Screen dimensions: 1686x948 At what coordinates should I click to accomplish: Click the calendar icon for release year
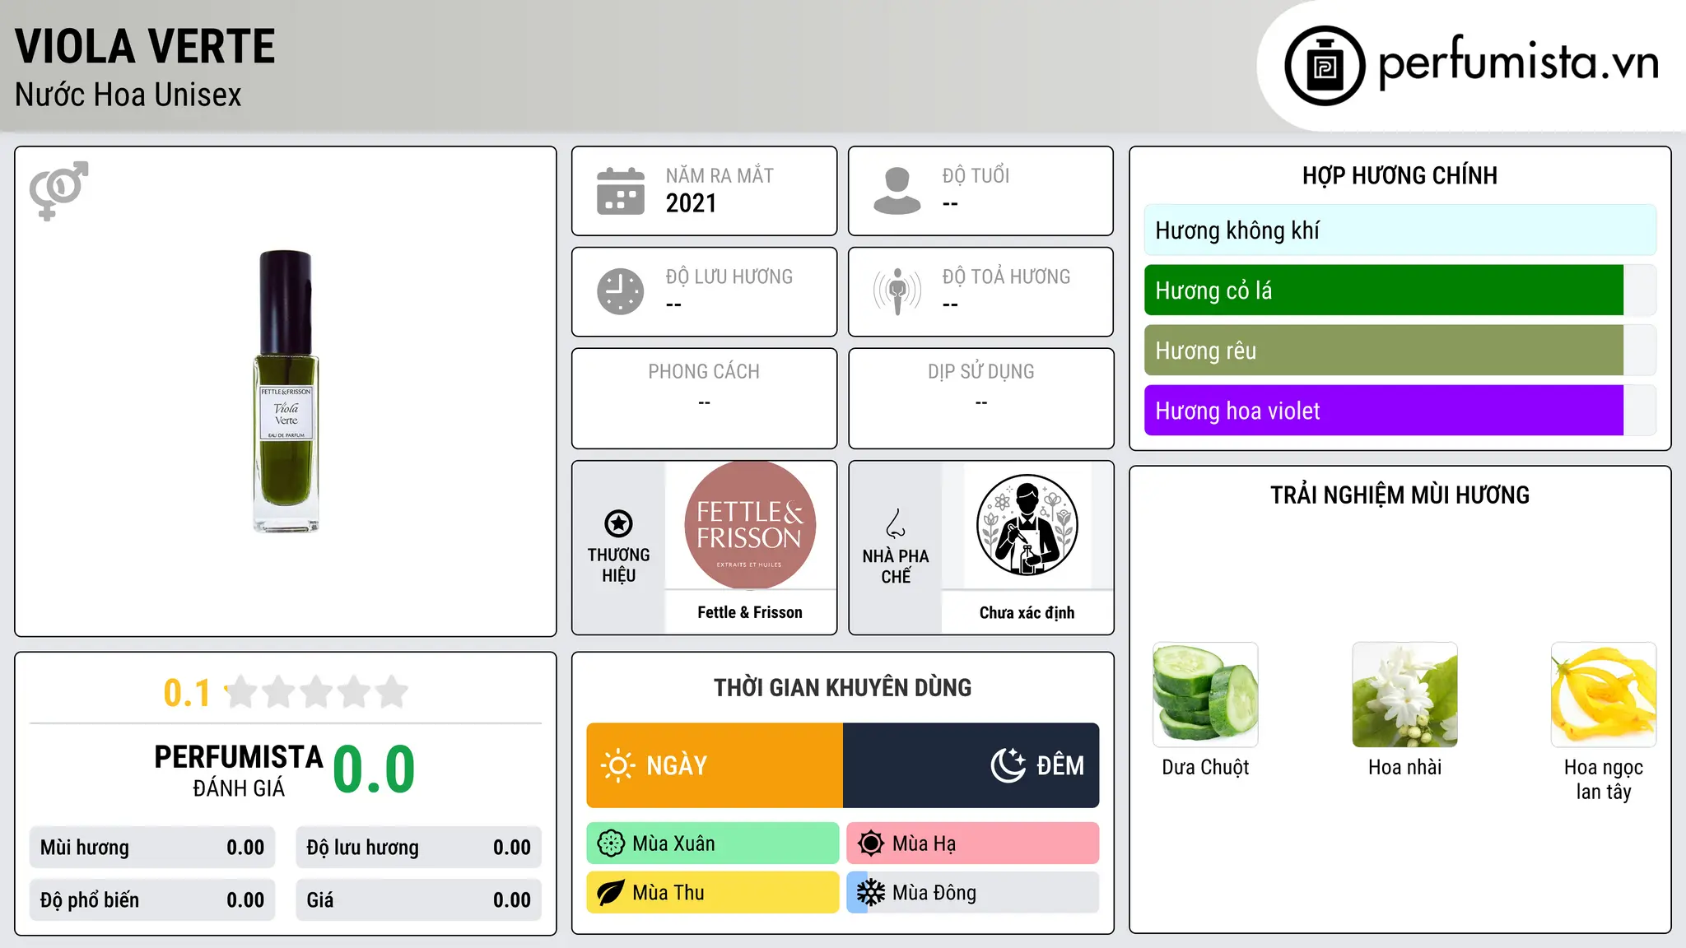[x=621, y=191]
